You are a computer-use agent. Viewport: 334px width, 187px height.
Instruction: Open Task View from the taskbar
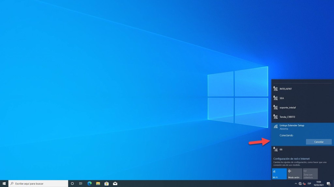[x=81, y=183]
